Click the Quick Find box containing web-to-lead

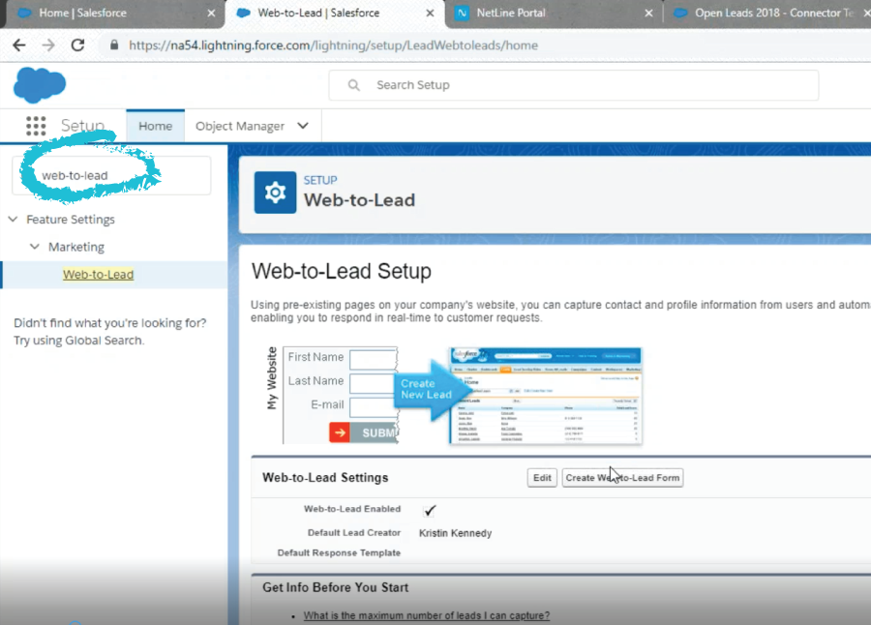(x=111, y=175)
